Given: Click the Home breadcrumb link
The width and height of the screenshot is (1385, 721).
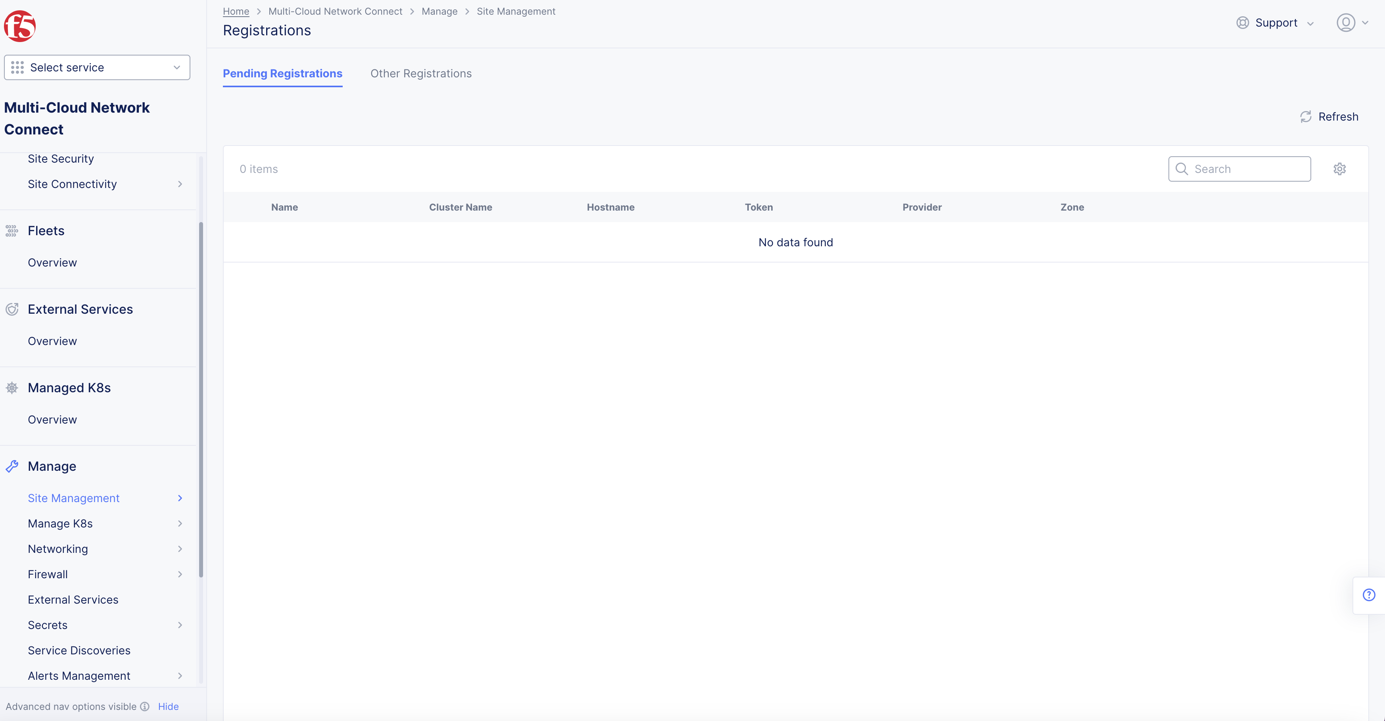Looking at the screenshot, I should [x=236, y=11].
